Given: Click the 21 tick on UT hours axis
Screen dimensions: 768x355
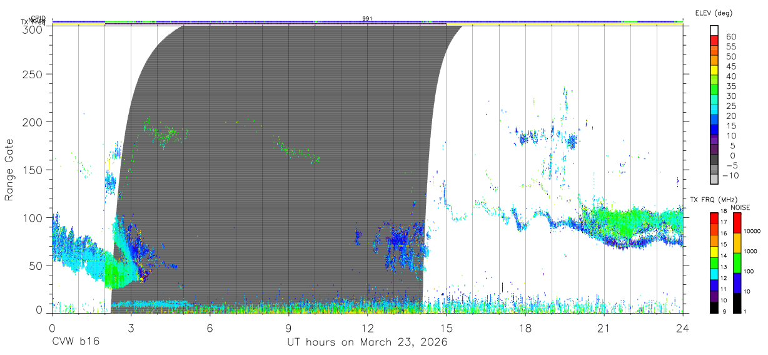Looking at the screenshot, I should tap(604, 328).
